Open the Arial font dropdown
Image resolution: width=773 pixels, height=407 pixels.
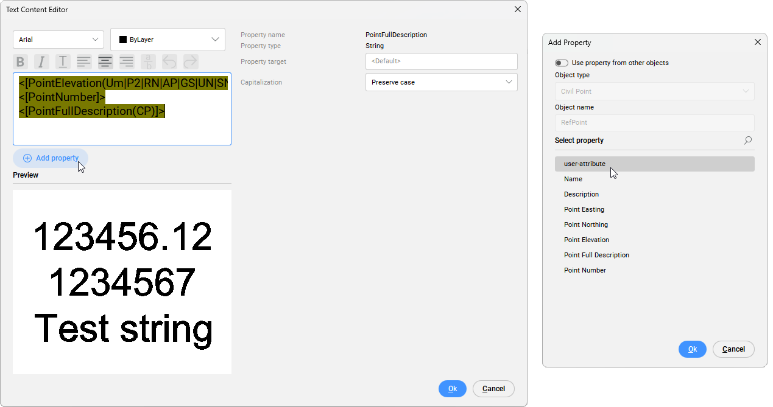coord(58,40)
